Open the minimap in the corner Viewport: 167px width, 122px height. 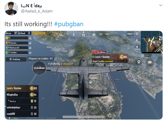[x=152, y=42]
